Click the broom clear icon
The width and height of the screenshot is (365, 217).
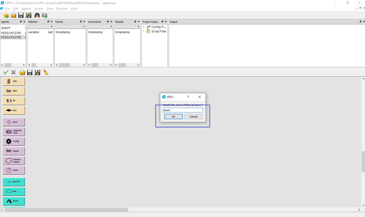(x=46, y=72)
